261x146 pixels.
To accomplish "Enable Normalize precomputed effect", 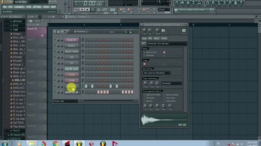I will pos(149,98).
